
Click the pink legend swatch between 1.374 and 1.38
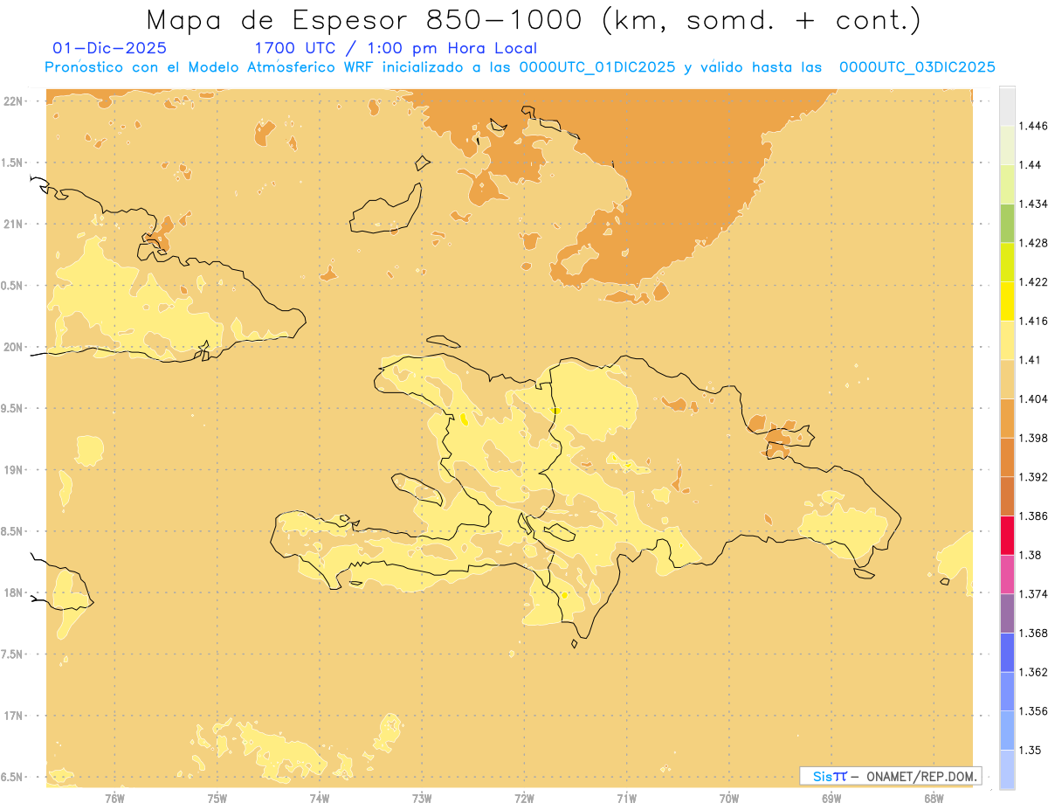[1007, 574]
